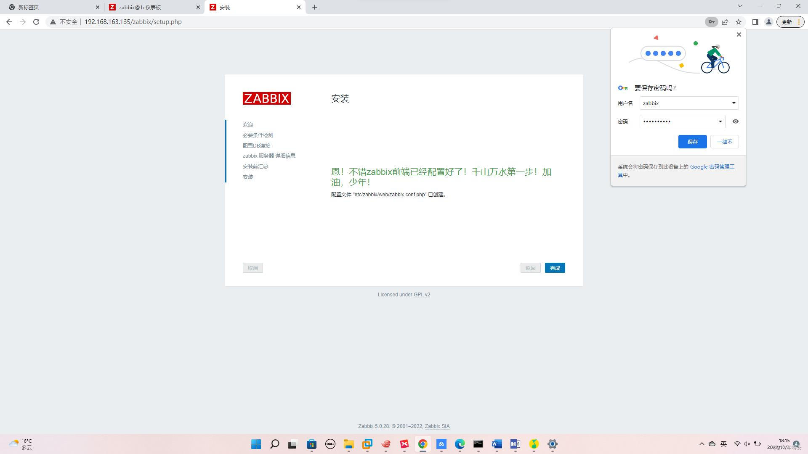808x454 pixels.
Task: Open the Chrome profile avatar
Action: 768,22
